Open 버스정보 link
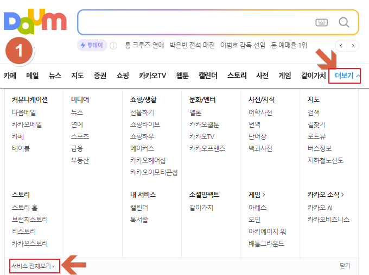 [320, 148]
